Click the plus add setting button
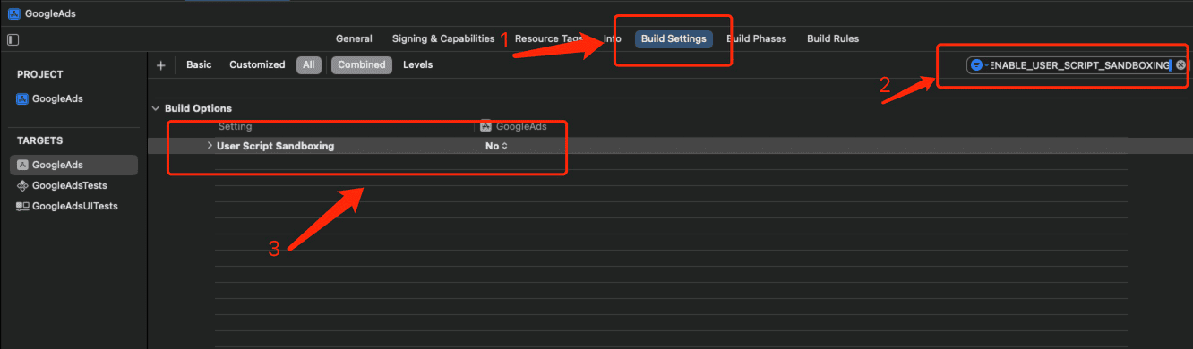 (x=161, y=64)
